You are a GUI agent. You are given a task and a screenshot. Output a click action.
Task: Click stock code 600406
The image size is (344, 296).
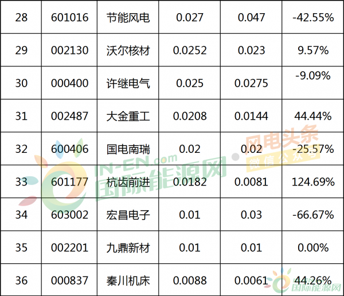(x=69, y=149)
